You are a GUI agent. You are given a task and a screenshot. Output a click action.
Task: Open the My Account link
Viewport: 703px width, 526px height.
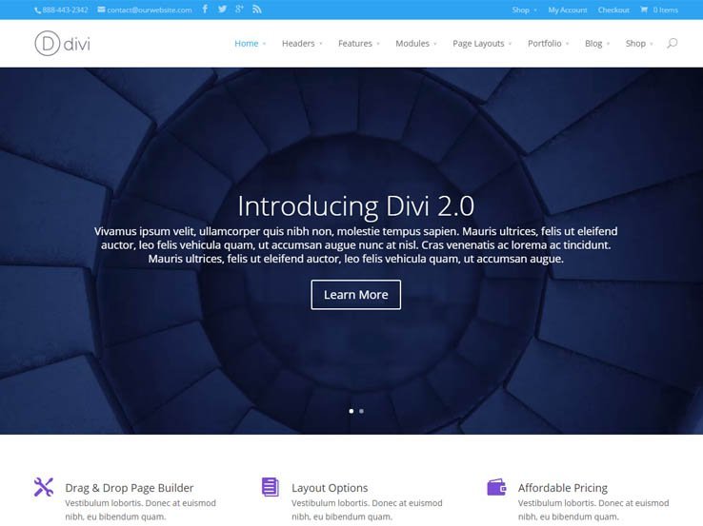pyautogui.click(x=568, y=10)
